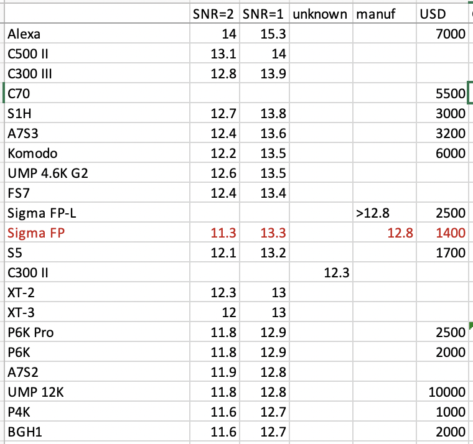473x444 pixels.
Task: Click the 'unknown' column header cell
Action: point(321,13)
